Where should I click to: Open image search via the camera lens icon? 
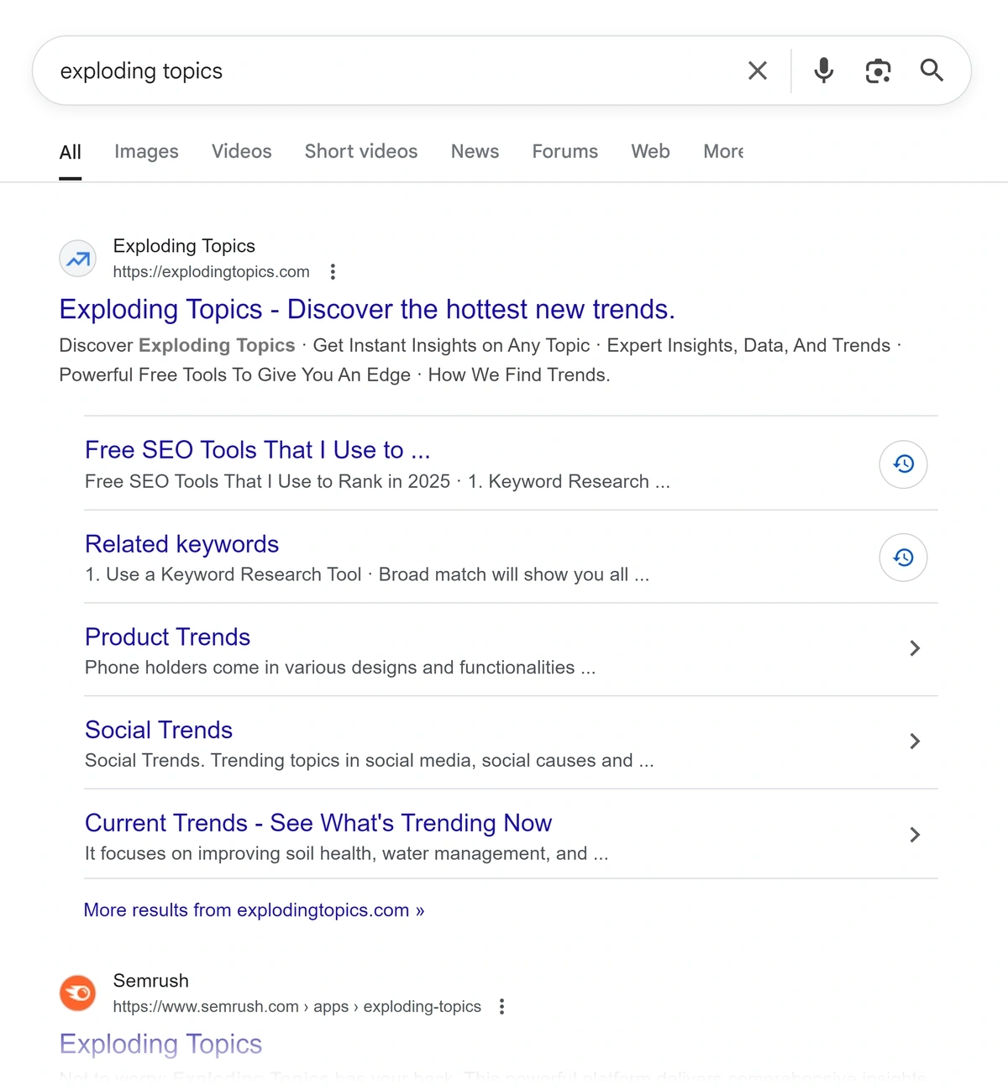tap(878, 71)
